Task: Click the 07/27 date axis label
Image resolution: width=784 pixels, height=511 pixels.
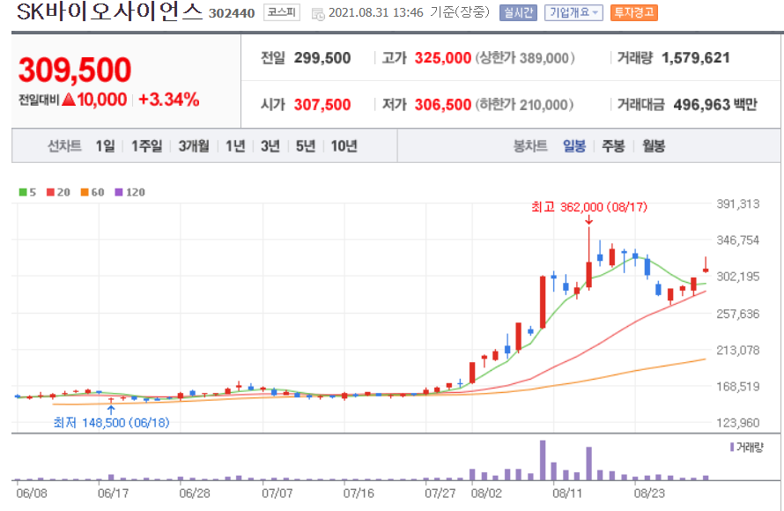Action: [x=440, y=493]
